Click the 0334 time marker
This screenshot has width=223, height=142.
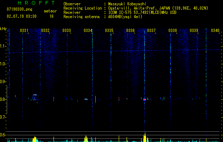tap(88, 31)
